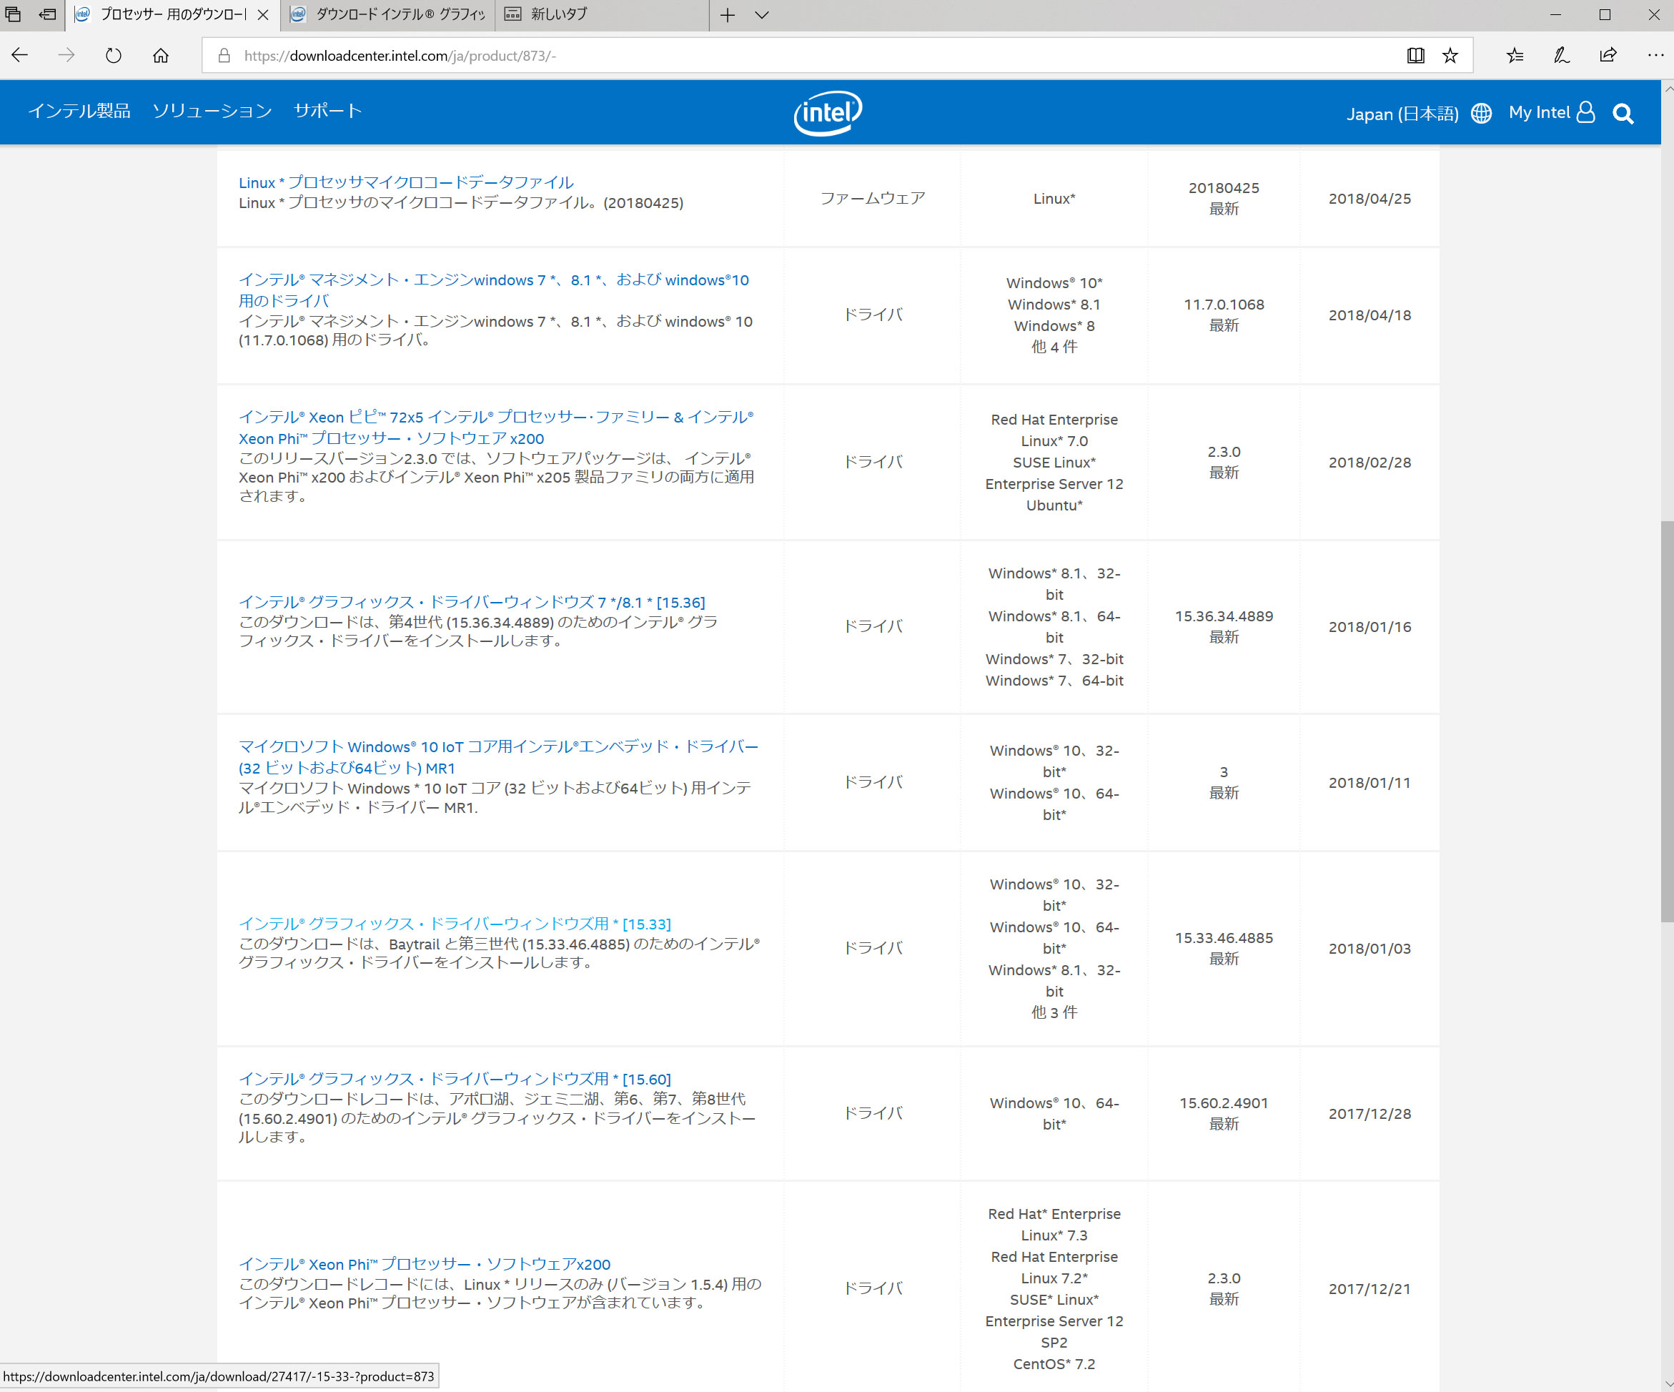Open the ソリューション menu
This screenshot has width=1674, height=1392.
[212, 111]
